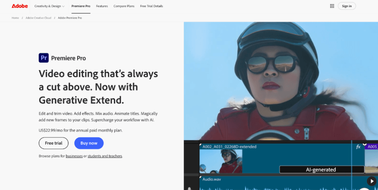Click the A002_A031_02268D-extended clip name
Image resolution: width=378 pixels, height=190 pixels.
[229, 146]
